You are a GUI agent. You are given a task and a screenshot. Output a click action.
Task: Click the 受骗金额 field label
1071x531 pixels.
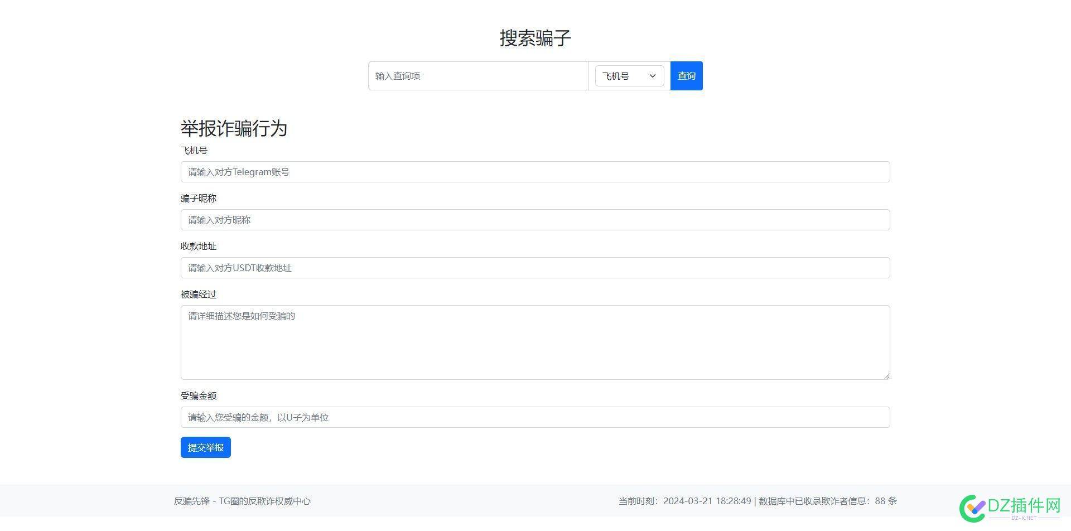pos(199,395)
